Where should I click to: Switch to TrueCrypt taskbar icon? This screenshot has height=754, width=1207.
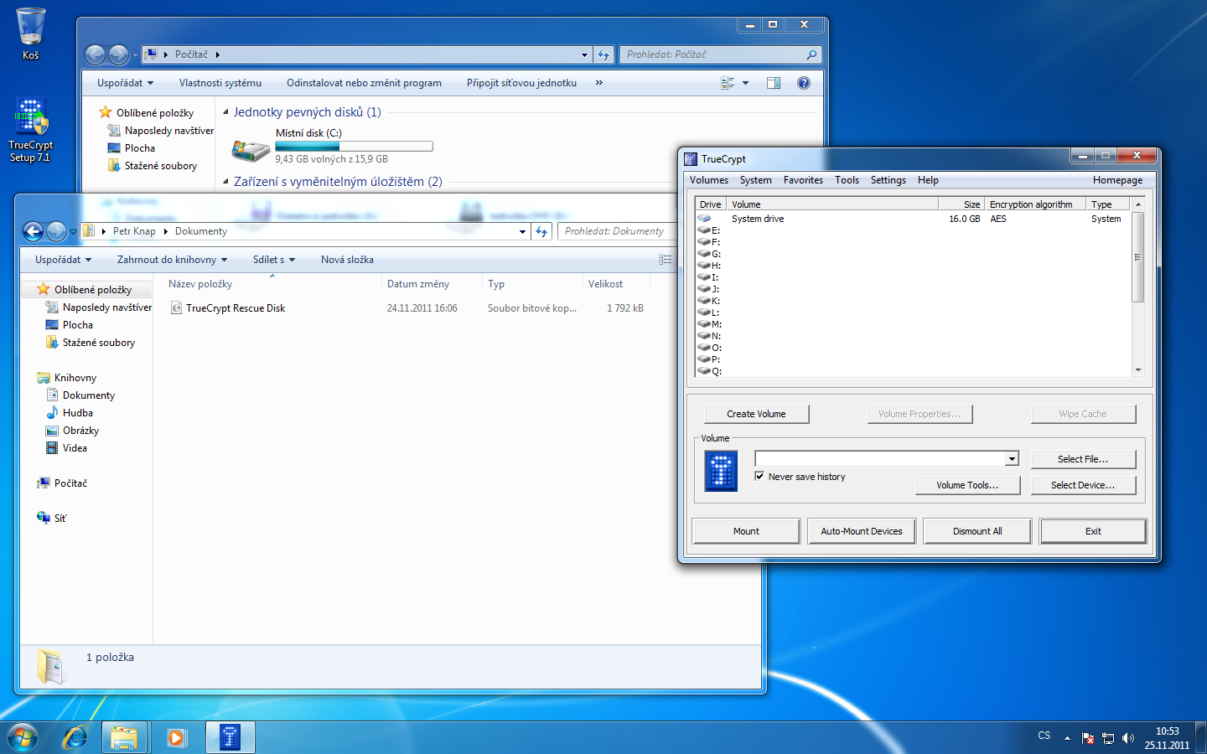(x=230, y=737)
